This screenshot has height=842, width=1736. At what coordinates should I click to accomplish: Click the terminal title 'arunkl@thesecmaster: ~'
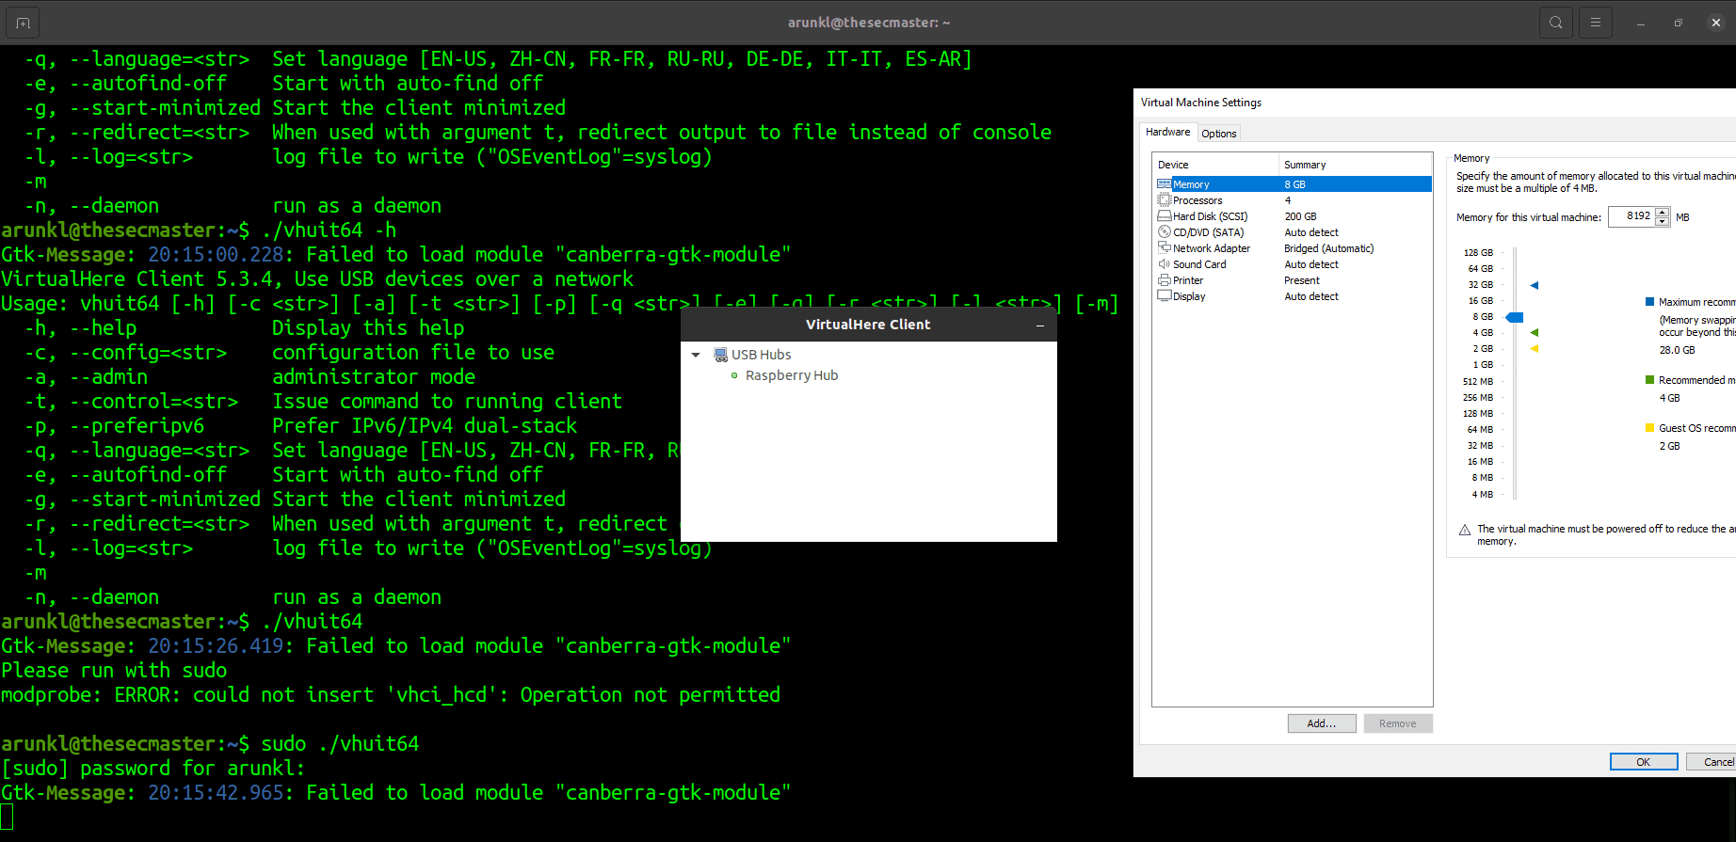(869, 23)
